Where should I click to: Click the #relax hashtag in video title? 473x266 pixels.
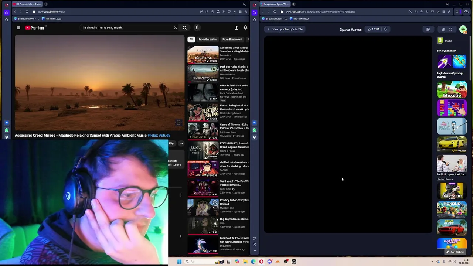pyautogui.click(x=153, y=136)
